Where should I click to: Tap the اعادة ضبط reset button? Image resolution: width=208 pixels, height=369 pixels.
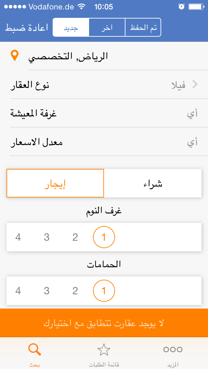pyautogui.click(x=27, y=28)
